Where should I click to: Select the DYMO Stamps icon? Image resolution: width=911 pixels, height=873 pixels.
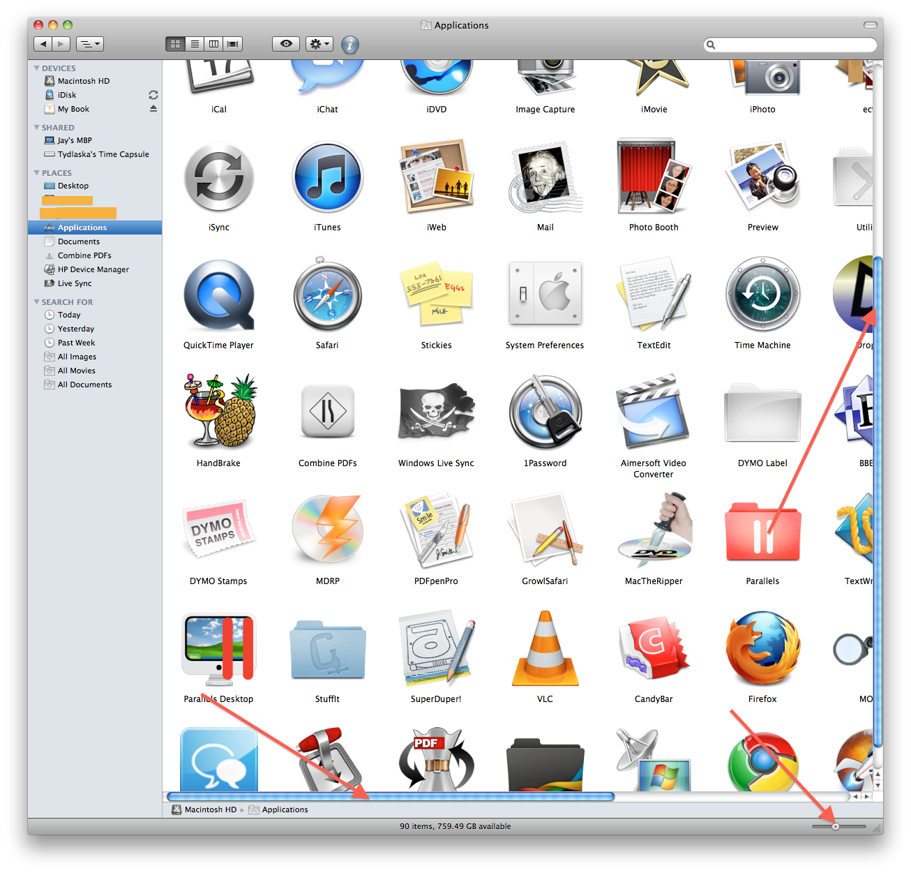(219, 530)
